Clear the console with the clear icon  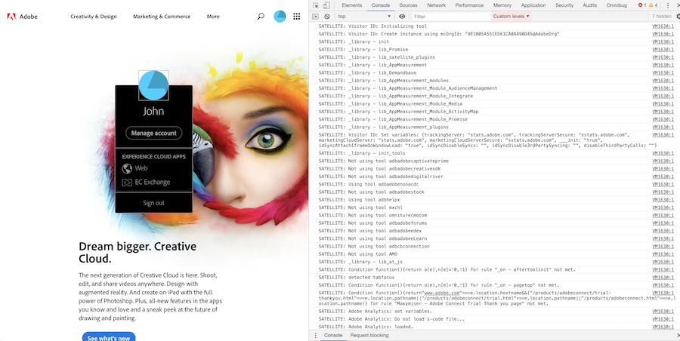pos(327,17)
